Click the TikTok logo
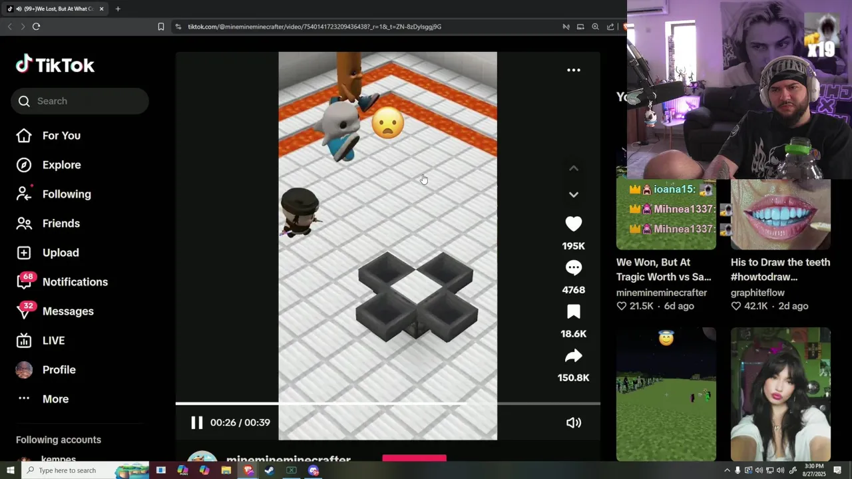The height and width of the screenshot is (479, 852). pyautogui.click(x=55, y=65)
